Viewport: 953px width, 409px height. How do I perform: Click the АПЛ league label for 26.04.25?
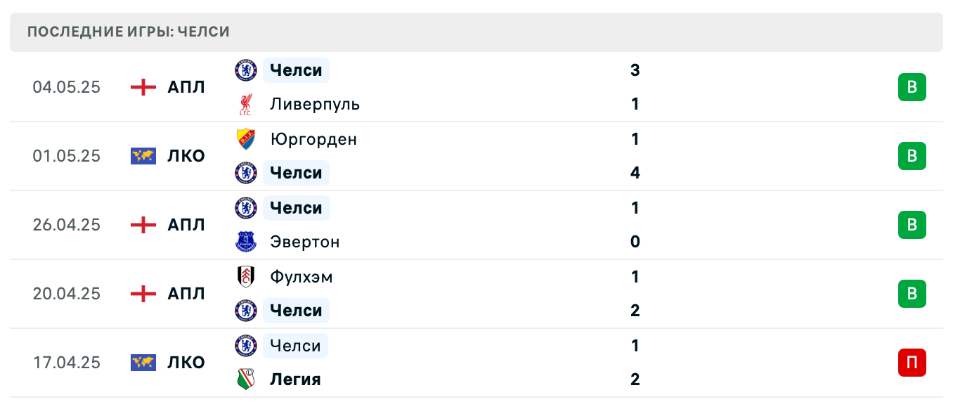186,225
